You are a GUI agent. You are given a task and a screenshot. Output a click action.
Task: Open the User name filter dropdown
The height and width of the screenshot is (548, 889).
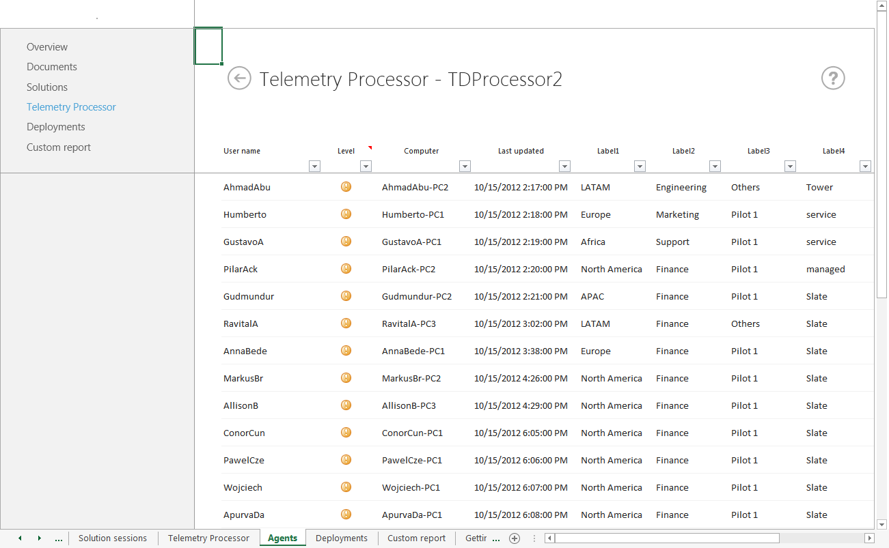[314, 166]
